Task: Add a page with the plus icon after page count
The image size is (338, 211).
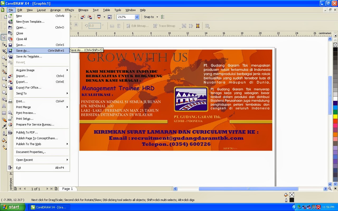Action: 56,189
